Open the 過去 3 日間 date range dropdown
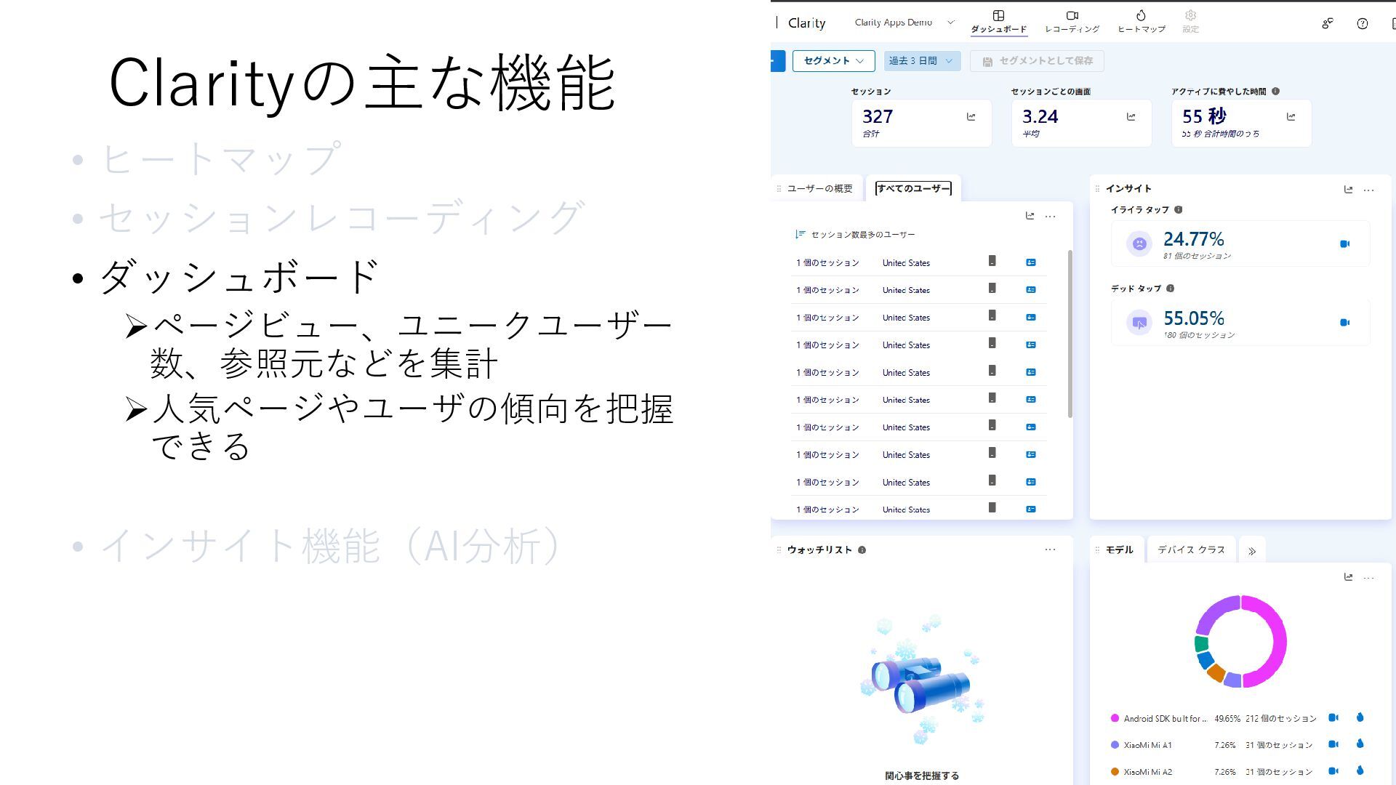Image resolution: width=1396 pixels, height=785 pixels. [922, 61]
